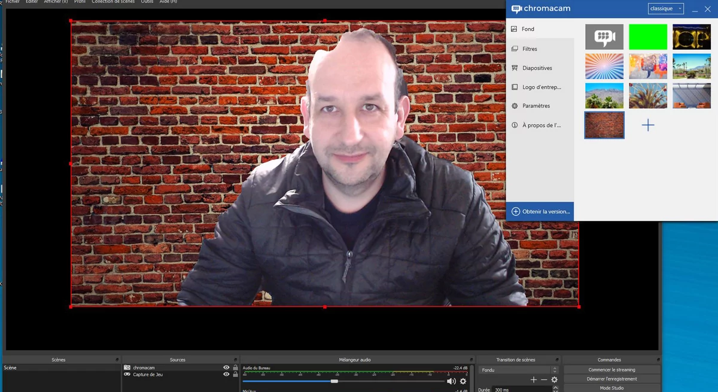The height and width of the screenshot is (392, 718).
Task: Undock the Transition de scènes panel
Action: click(556, 360)
